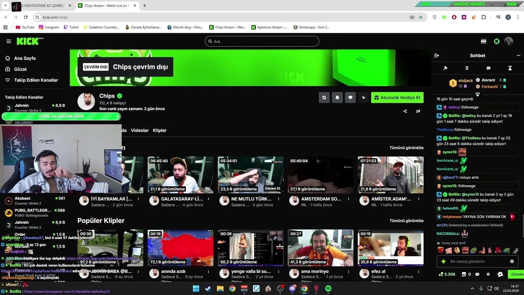Open options for AMSTERDAM SO... video
The image size is (524, 295).
(348, 199)
